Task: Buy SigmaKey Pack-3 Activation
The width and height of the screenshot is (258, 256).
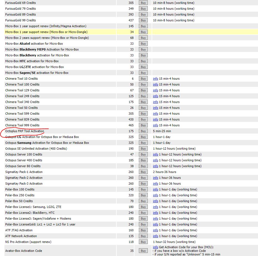Action: point(143,184)
